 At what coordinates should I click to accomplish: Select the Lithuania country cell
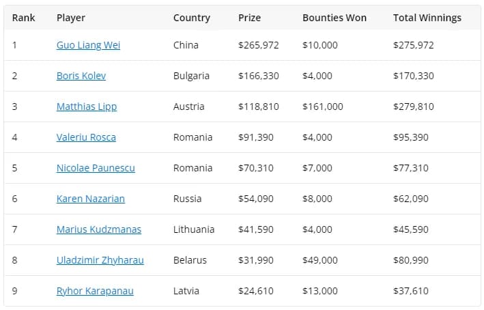tap(194, 229)
